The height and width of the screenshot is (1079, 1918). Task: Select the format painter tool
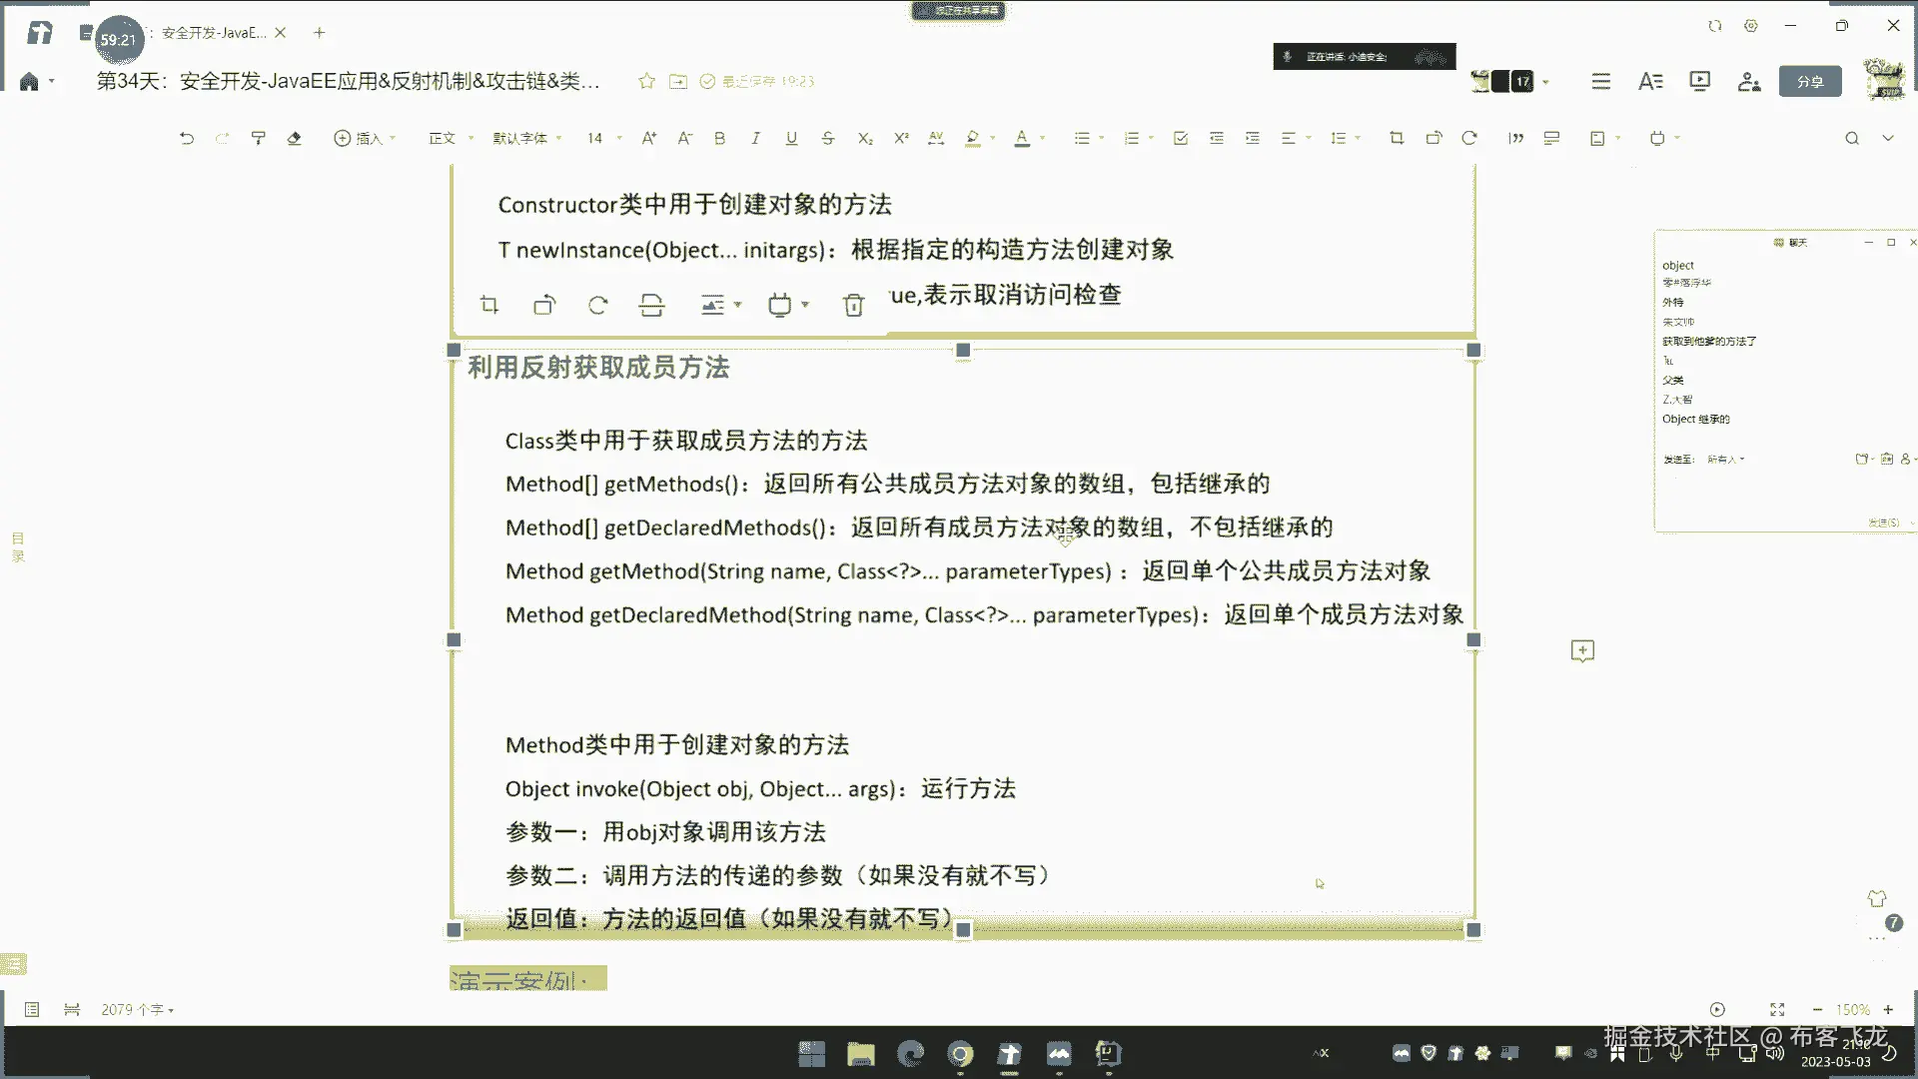(258, 138)
